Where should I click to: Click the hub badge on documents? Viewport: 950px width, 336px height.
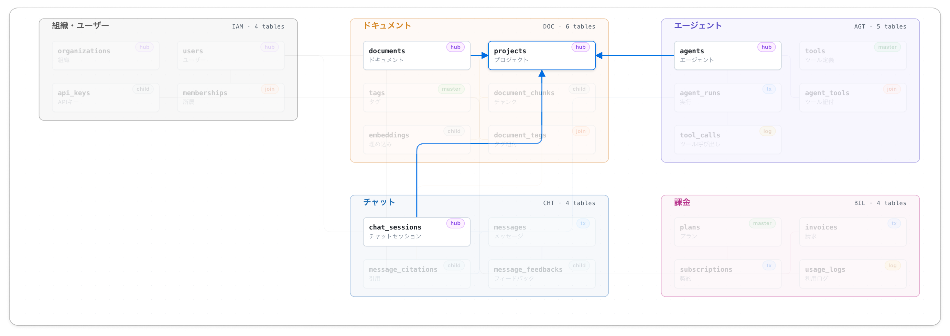pyautogui.click(x=455, y=47)
